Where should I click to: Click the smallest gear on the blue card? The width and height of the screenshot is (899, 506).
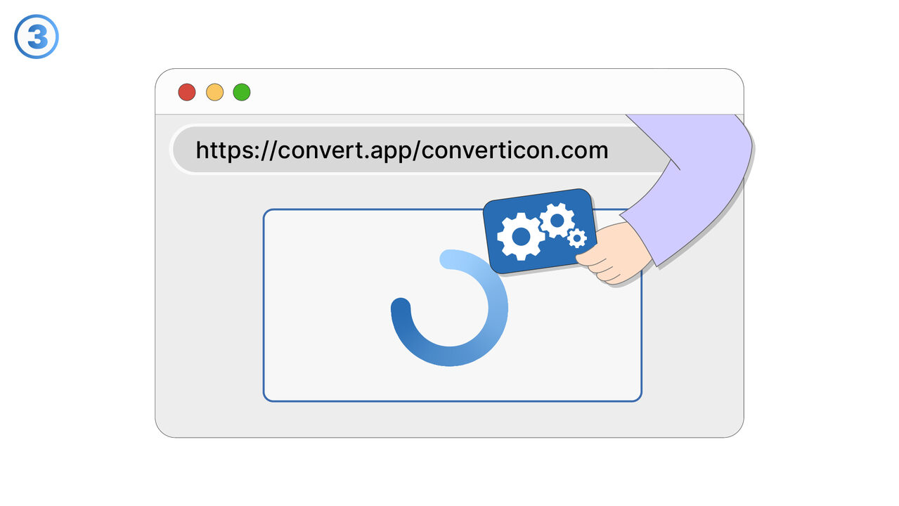(577, 239)
